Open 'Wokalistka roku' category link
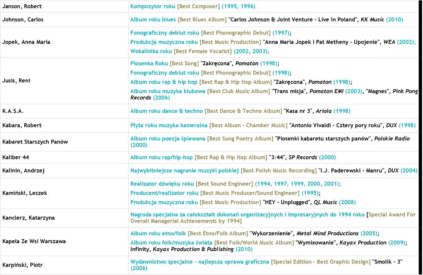The width and height of the screenshot is (423, 275). 151,51
